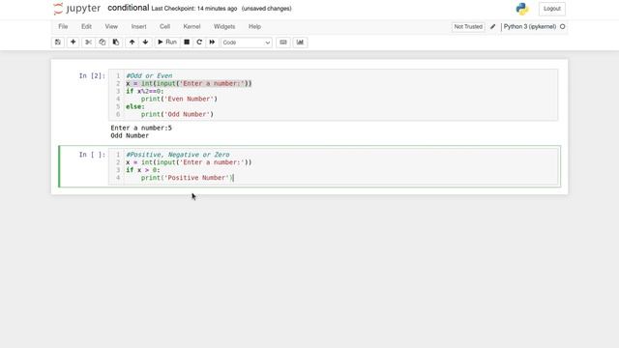Cut selected cells with scissors icon
This screenshot has width=619, height=348.
tap(88, 43)
